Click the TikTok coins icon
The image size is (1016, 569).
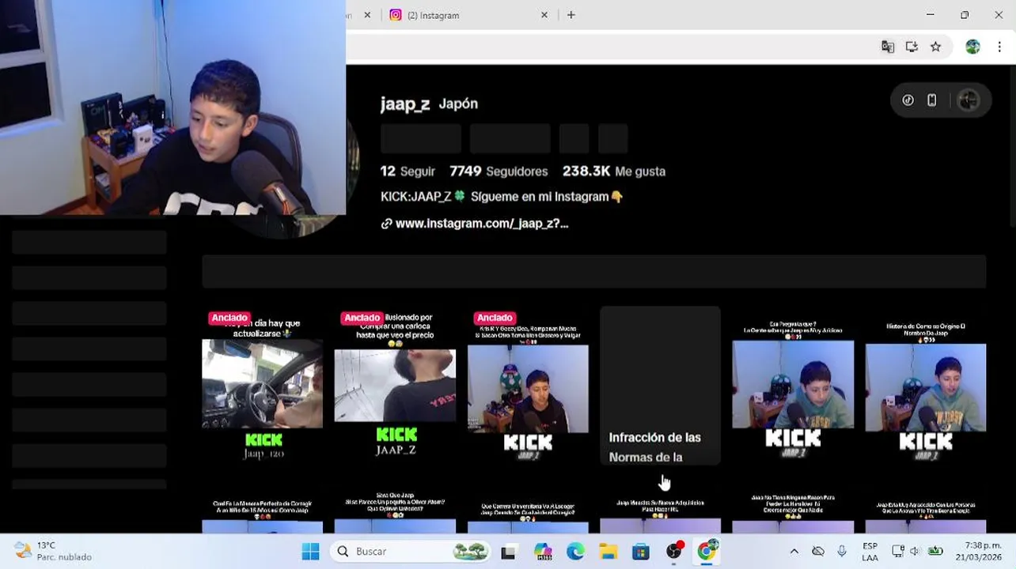[908, 100]
